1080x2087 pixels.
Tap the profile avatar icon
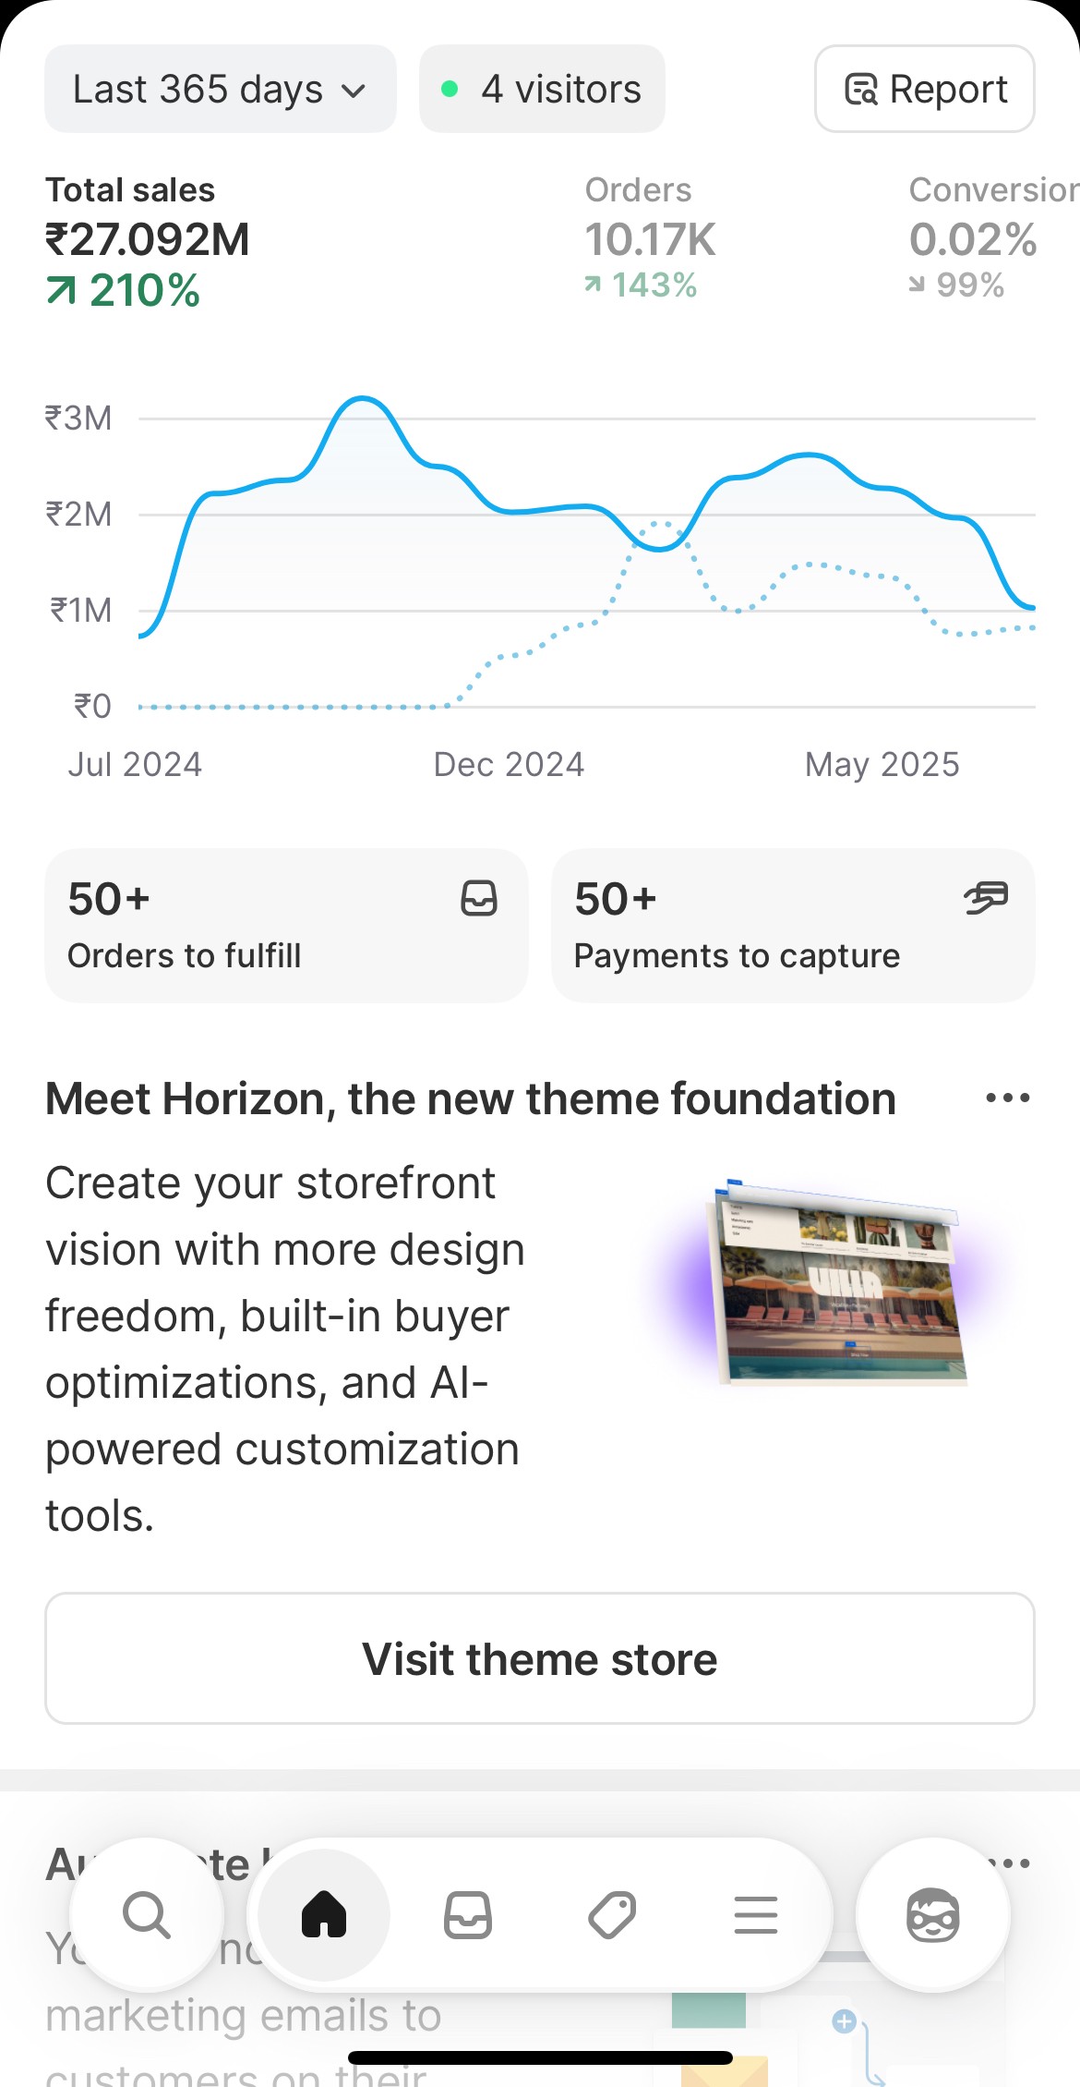[x=933, y=1914]
